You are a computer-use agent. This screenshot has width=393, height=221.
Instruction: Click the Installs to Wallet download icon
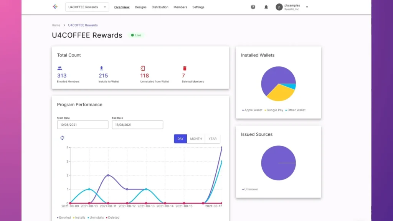pos(101,68)
